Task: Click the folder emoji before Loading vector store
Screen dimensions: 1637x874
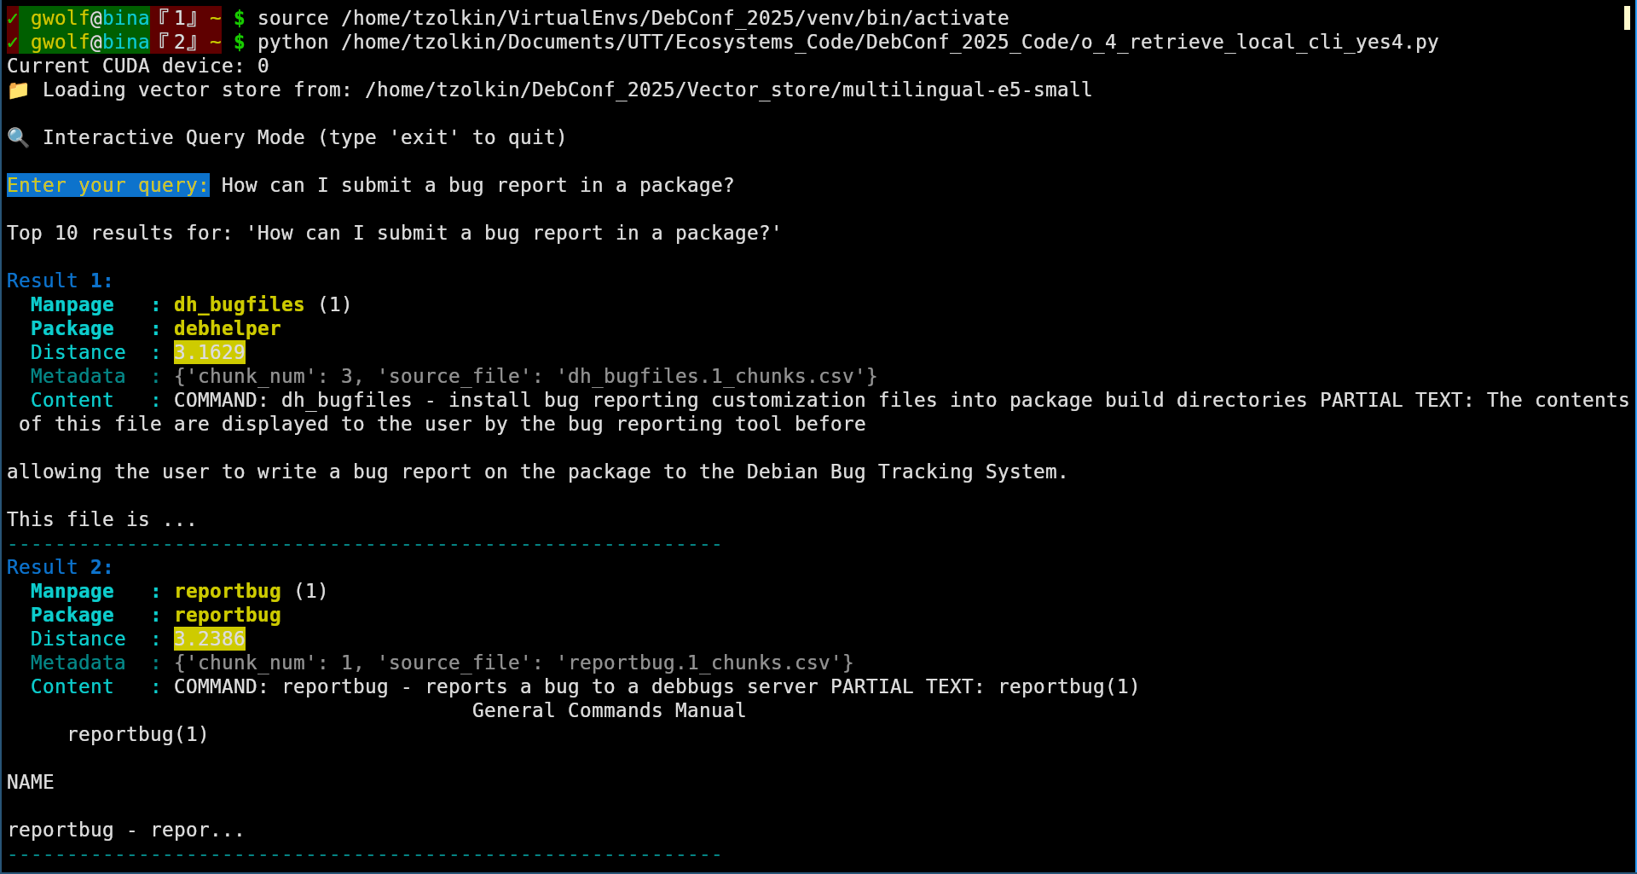Action: pyautogui.click(x=18, y=90)
